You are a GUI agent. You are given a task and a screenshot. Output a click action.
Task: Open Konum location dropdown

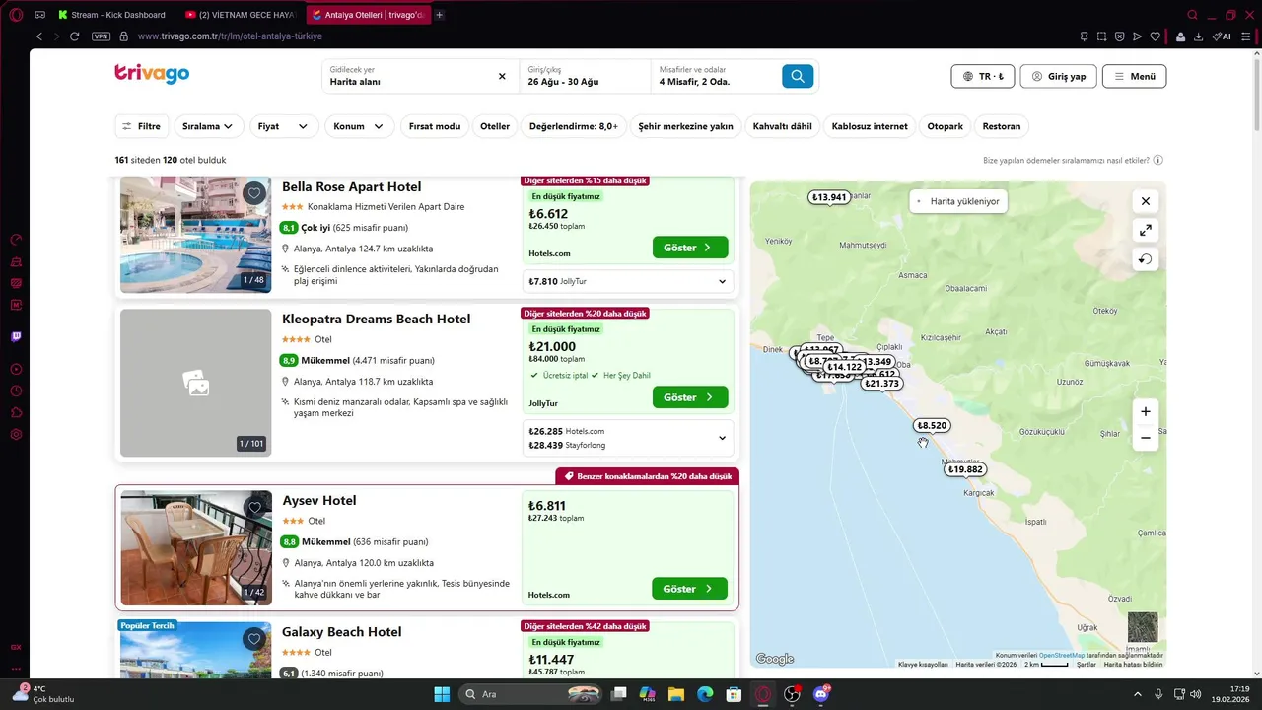(x=359, y=126)
